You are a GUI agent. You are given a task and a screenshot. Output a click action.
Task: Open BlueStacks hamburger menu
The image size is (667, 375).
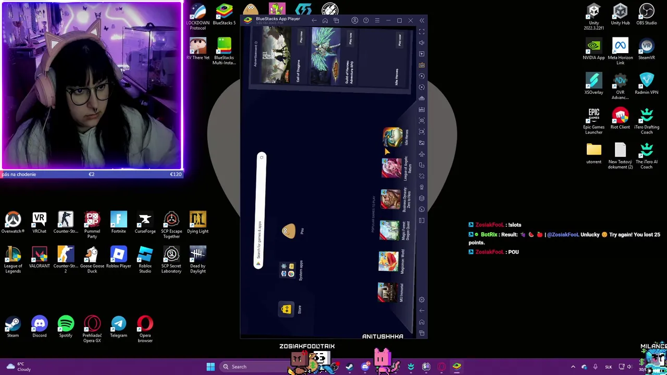[377, 21]
